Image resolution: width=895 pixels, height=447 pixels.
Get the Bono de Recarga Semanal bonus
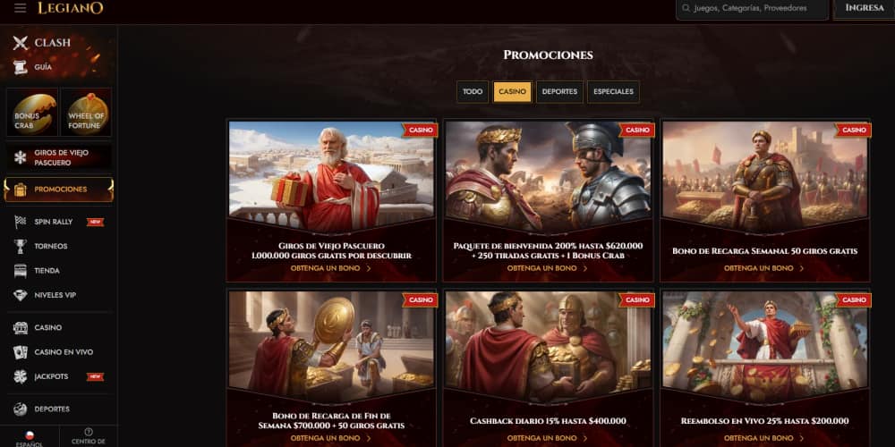(764, 268)
